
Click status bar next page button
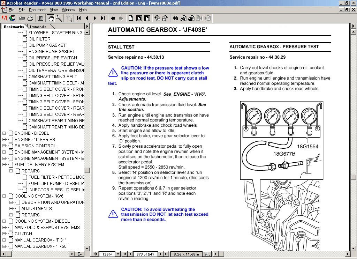coord(161,254)
